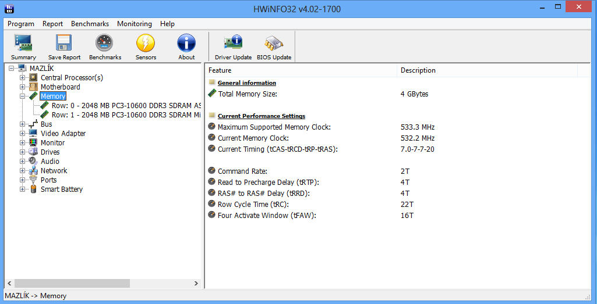Viewport: 597px width, 304px height.
Task: Expand the Bus node
Action: point(23,124)
